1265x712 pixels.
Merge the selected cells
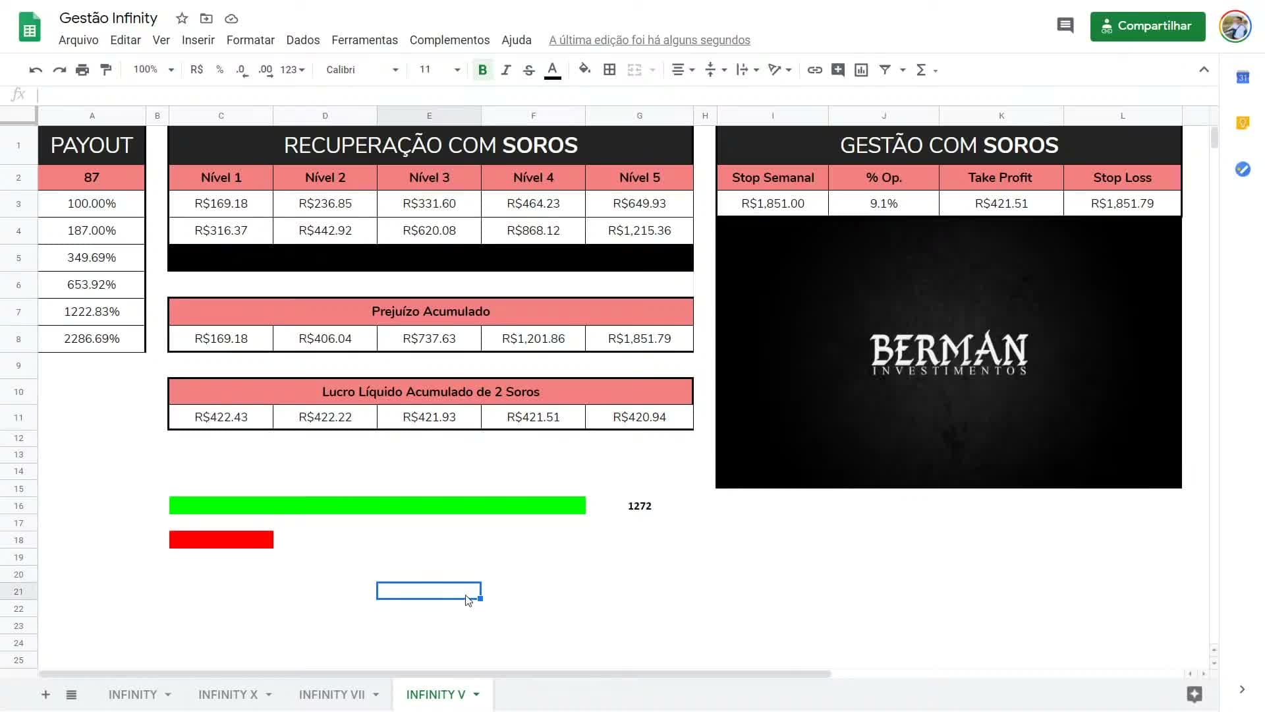tap(634, 70)
